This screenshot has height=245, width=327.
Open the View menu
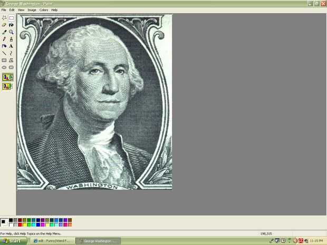pyautogui.click(x=21, y=10)
